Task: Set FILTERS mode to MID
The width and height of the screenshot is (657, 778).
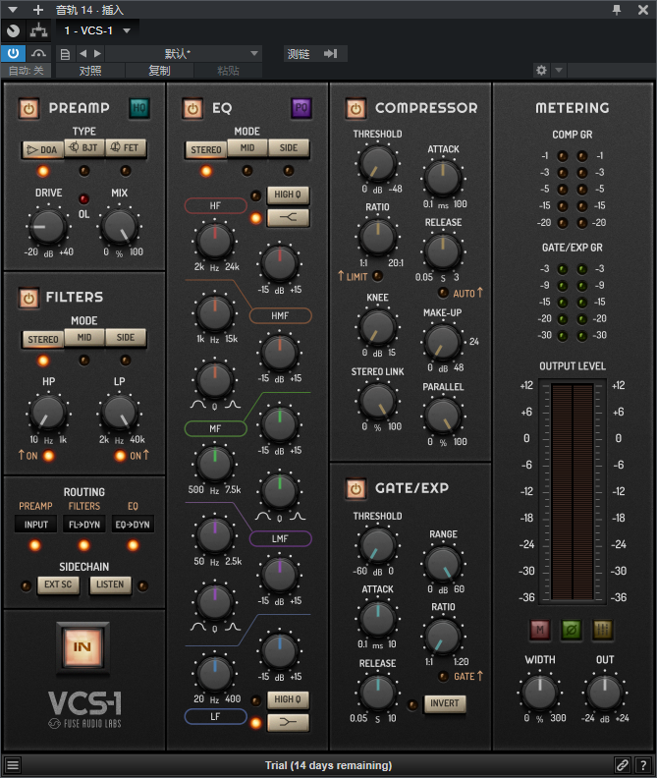Action: pyautogui.click(x=84, y=337)
